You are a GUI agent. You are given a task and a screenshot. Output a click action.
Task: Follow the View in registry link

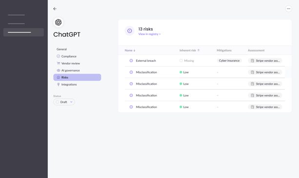(x=149, y=34)
